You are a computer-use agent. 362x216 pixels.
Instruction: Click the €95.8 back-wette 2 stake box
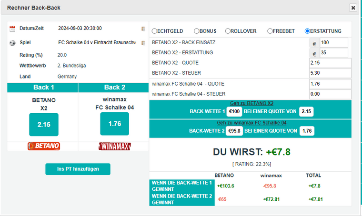point(234,131)
